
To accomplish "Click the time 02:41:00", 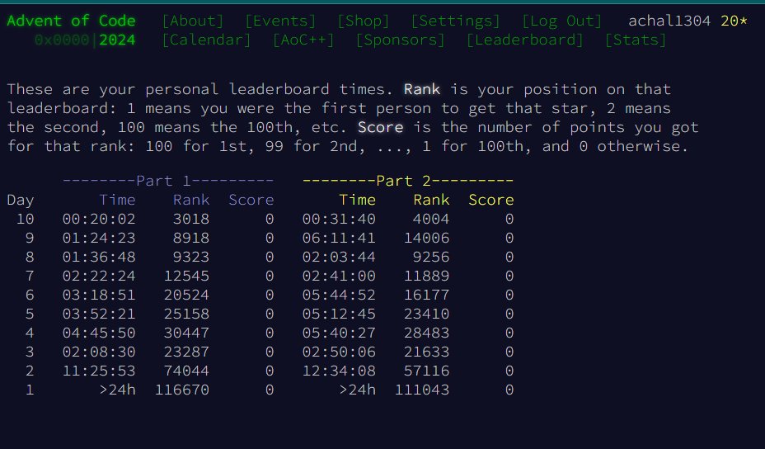I will pos(339,276).
